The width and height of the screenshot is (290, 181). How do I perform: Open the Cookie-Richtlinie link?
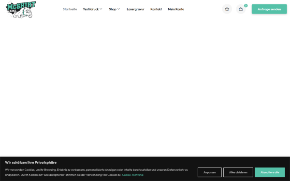[x=132, y=175]
